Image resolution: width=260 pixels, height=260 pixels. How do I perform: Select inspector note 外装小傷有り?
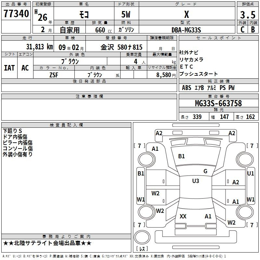tap(18, 154)
